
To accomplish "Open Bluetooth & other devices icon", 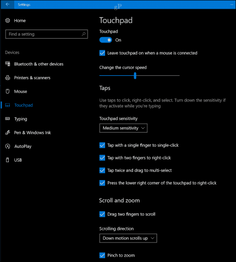I will (x=8, y=64).
